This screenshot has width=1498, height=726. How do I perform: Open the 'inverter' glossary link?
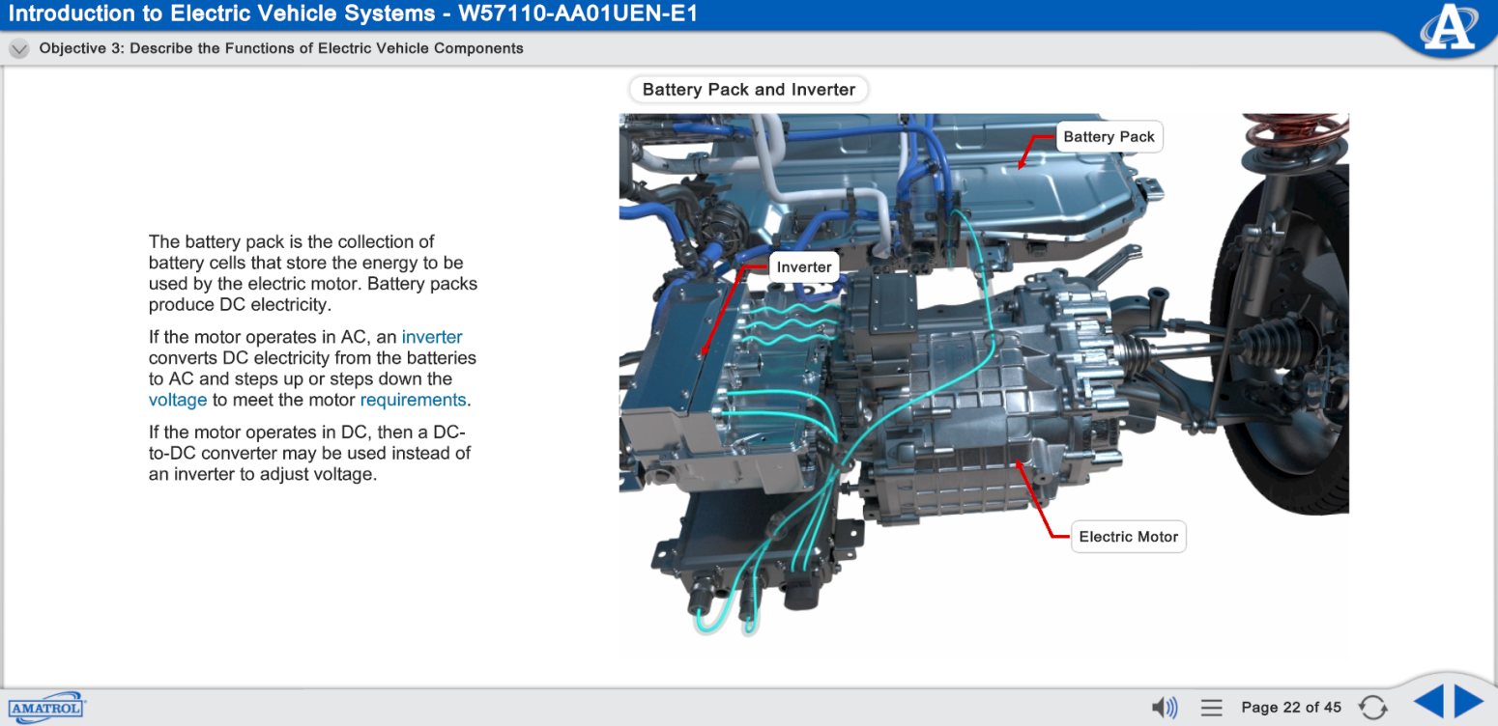pos(432,337)
